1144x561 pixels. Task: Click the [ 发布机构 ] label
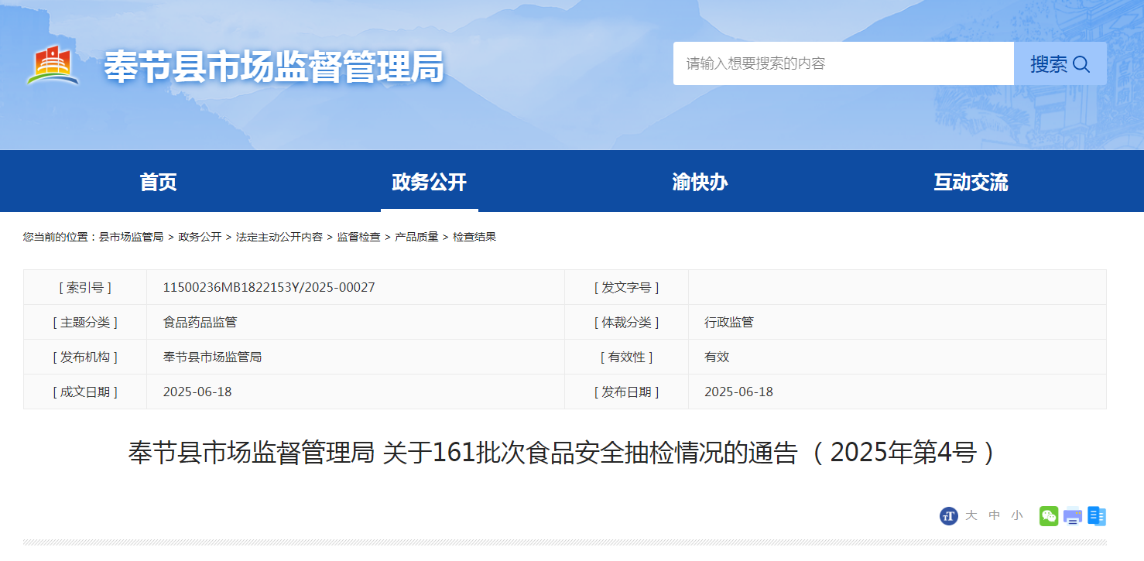tap(85, 357)
